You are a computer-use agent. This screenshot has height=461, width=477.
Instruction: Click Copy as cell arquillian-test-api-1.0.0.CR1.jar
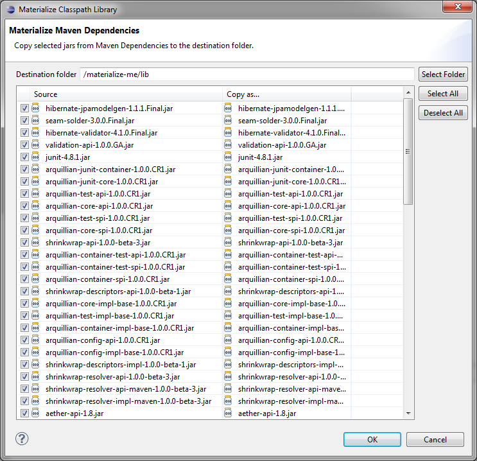point(291,193)
